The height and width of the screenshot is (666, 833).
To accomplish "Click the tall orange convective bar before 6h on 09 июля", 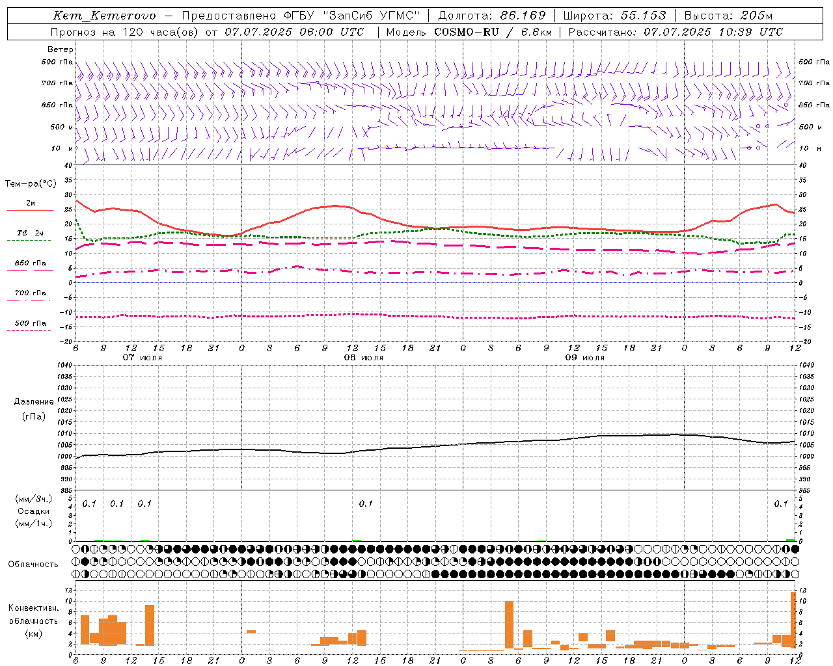I will tap(509, 624).
